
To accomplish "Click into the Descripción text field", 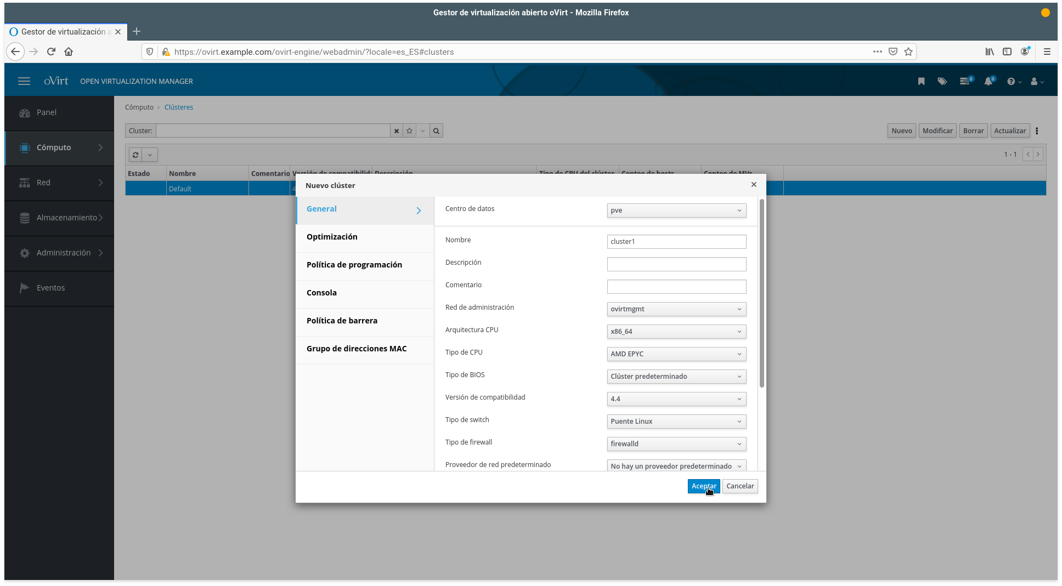I will [x=676, y=264].
